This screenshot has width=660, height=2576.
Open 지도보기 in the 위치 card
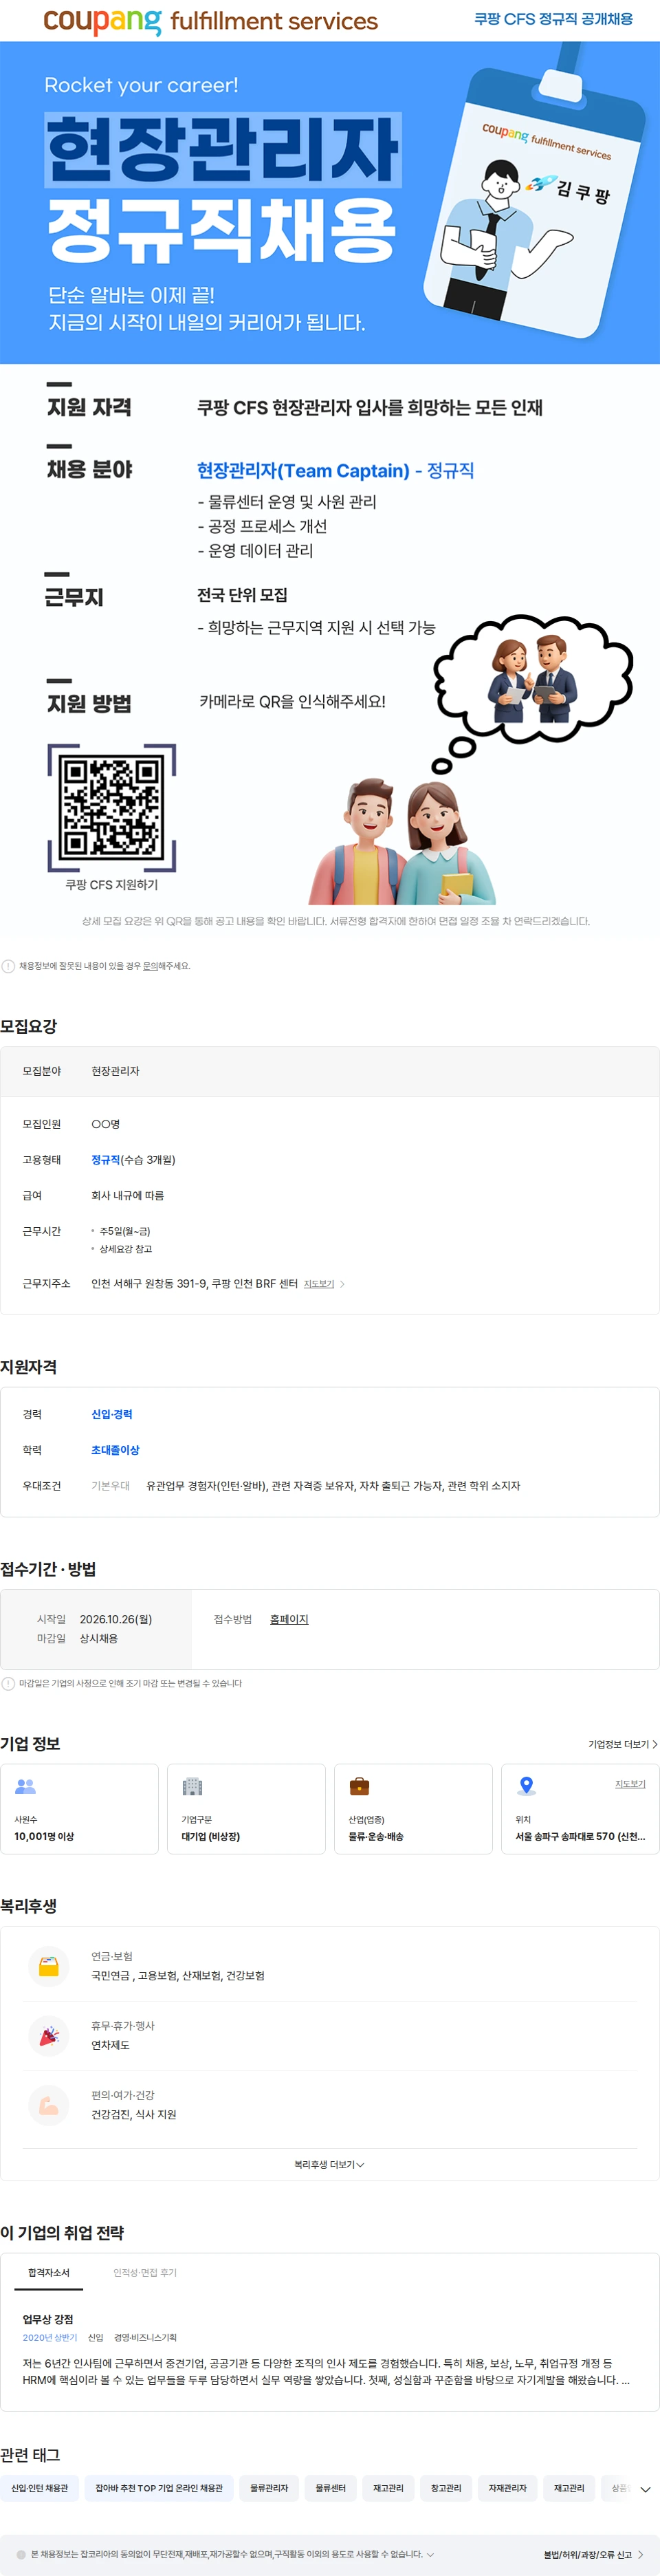coord(630,1784)
